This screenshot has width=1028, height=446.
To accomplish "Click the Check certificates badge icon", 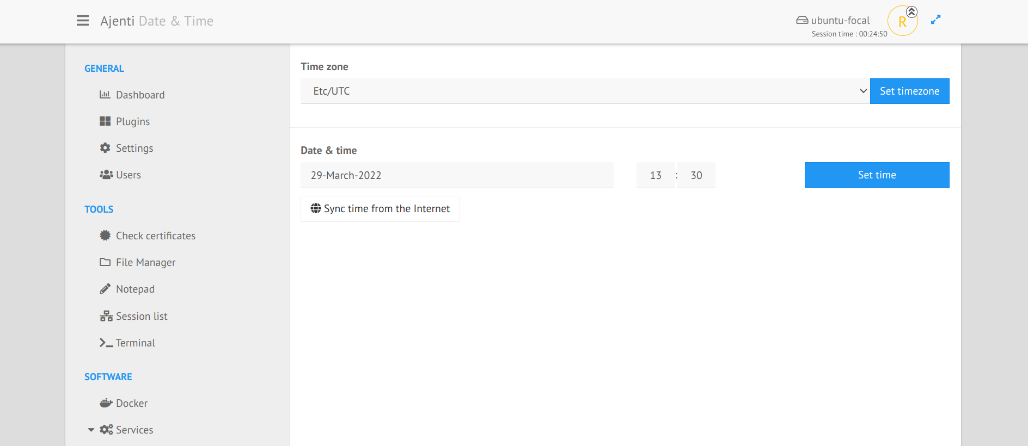I will coord(105,236).
